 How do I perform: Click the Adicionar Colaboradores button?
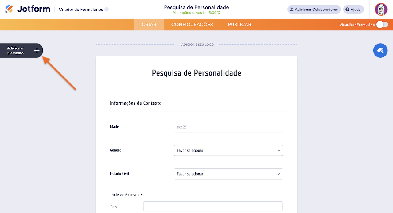tap(314, 9)
